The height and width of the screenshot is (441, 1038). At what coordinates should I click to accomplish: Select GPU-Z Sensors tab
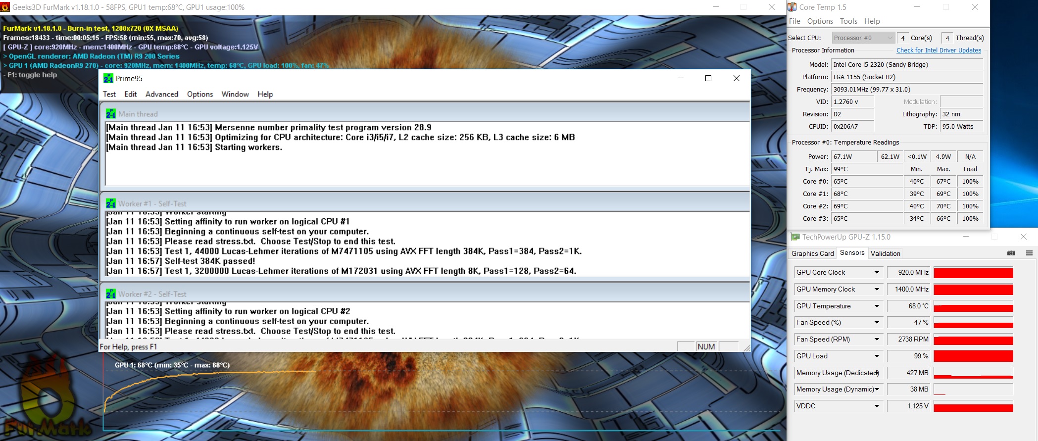pyautogui.click(x=852, y=253)
